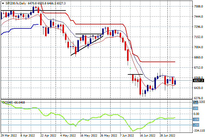Click the 28 Jun 2022 date label
This screenshot has height=139, width=205.
[x=167, y=136]
